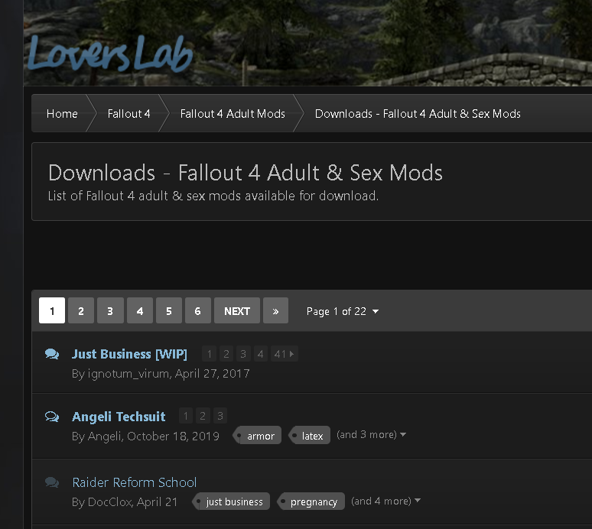Jump to last page with double-arrow button

275,310
